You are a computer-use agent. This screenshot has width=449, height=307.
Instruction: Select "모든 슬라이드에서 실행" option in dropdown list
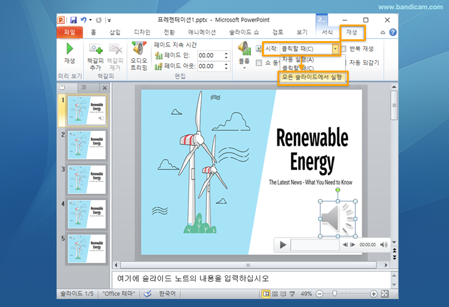tap(312, 77)
